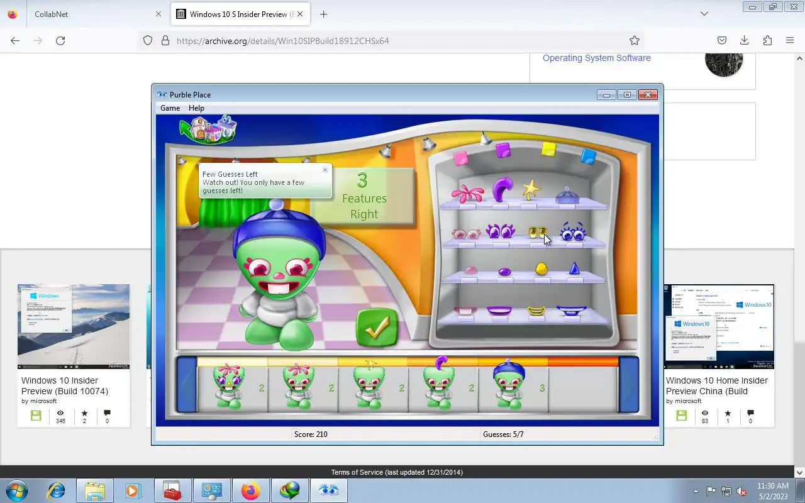
Task: Open Windows 10 Home Insider Preview China item
Action: [716, 385]
